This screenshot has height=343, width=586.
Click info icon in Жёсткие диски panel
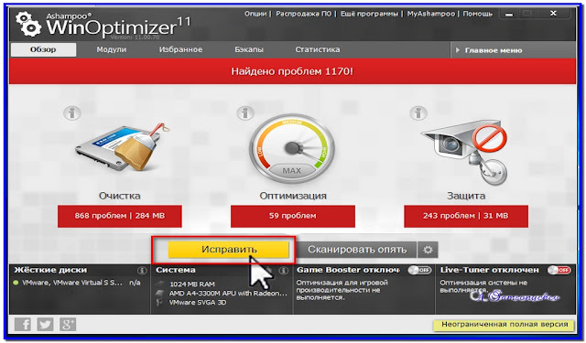pos(142,270)
